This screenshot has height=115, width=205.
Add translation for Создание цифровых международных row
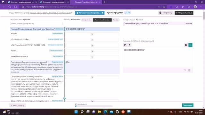tap(92, 77)
